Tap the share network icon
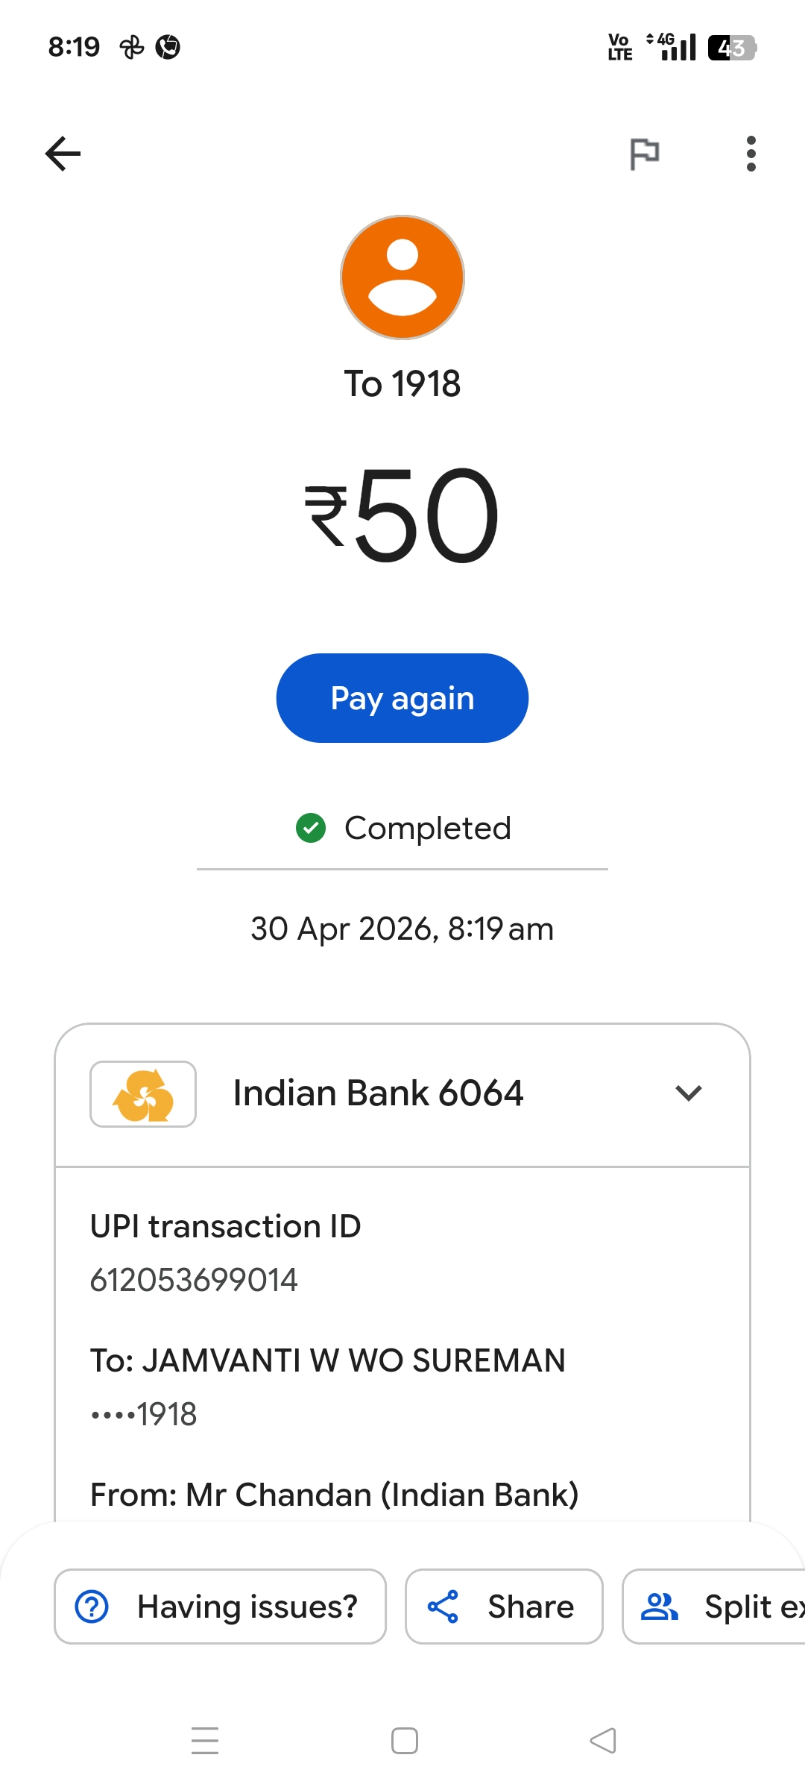The height and width of the screenshot is (1790, 805). point(443,1607)
